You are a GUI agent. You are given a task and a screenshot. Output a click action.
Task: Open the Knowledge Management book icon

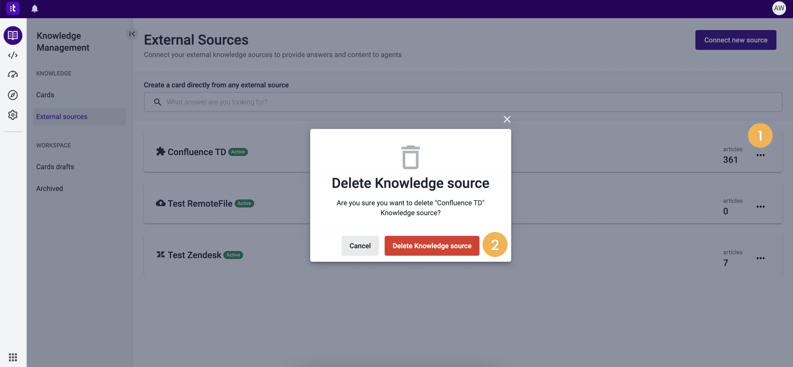click(x=13, y=35)
